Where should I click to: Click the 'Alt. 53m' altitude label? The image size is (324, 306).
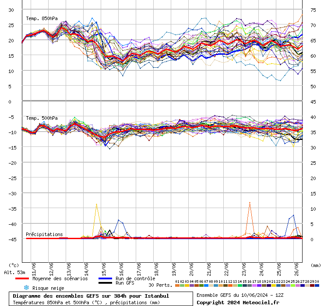(x=15, y=273)
